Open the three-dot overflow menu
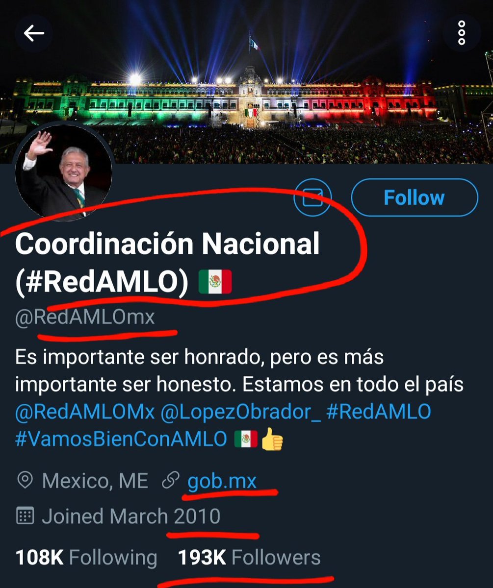493x588 pixels. click(462, 33)
